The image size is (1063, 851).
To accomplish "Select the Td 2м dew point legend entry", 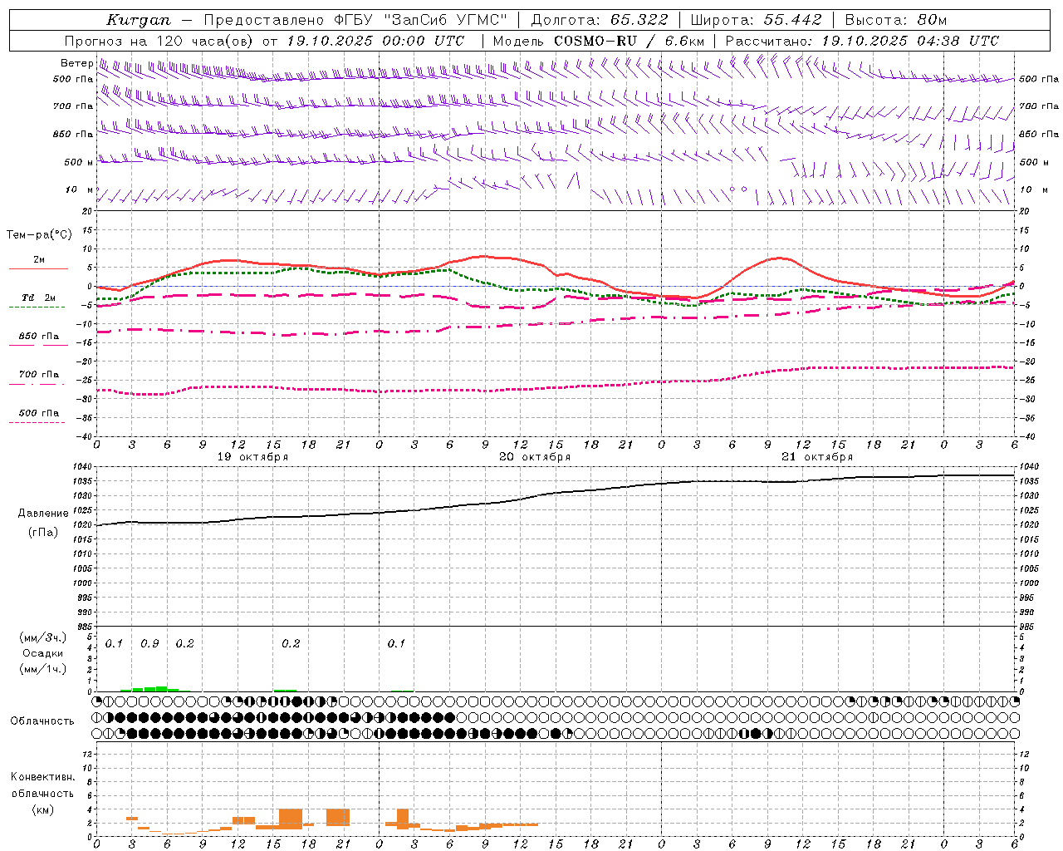I will pos(38,298).
